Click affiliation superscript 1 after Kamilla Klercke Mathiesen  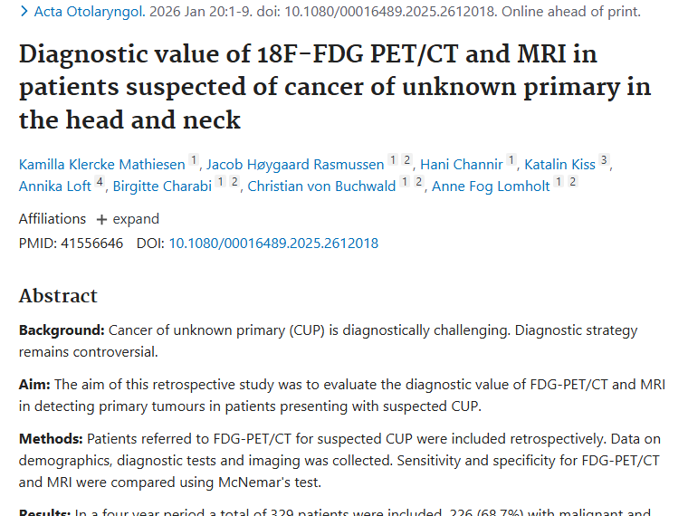pos(193,161)
